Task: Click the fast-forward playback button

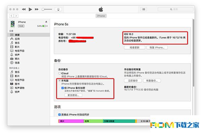Action: coord(37,9)
